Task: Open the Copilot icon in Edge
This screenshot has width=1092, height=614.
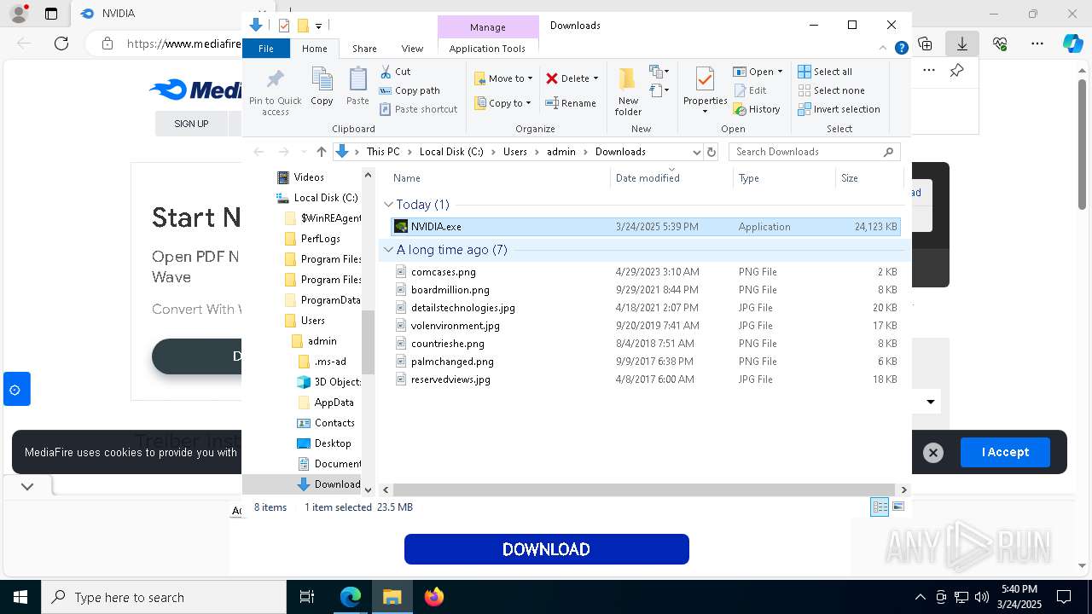Action: (1072, 43)
